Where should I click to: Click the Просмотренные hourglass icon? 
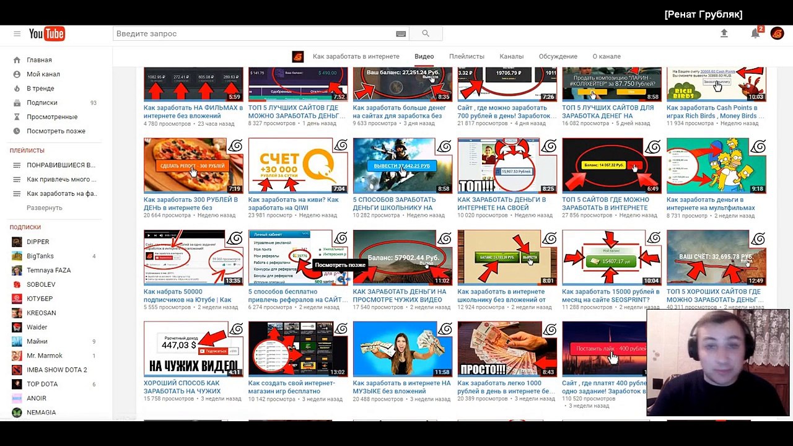click(17, 117)
